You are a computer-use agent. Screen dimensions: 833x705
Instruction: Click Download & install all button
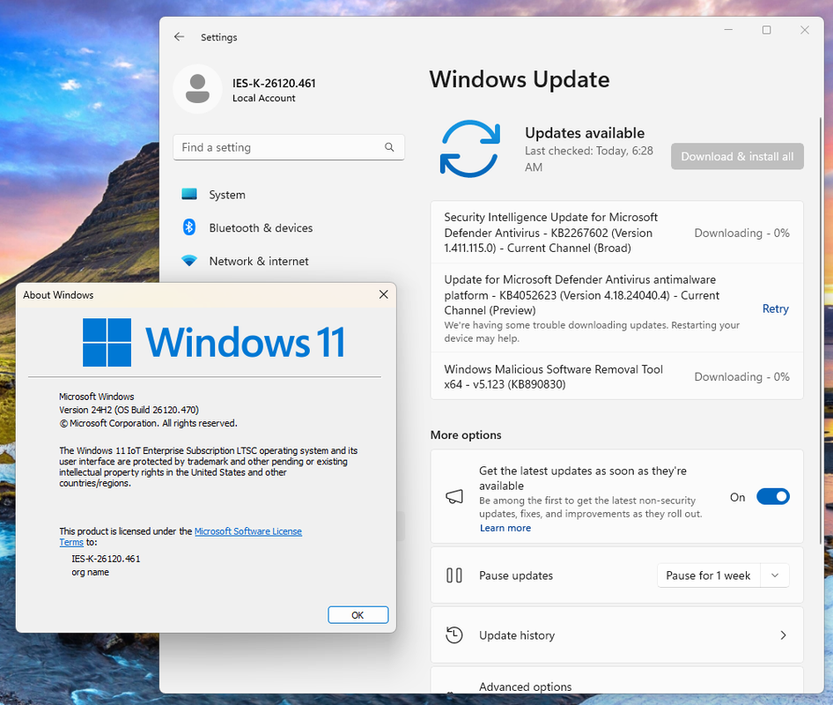pyautogui.click(x=737, y=156)
